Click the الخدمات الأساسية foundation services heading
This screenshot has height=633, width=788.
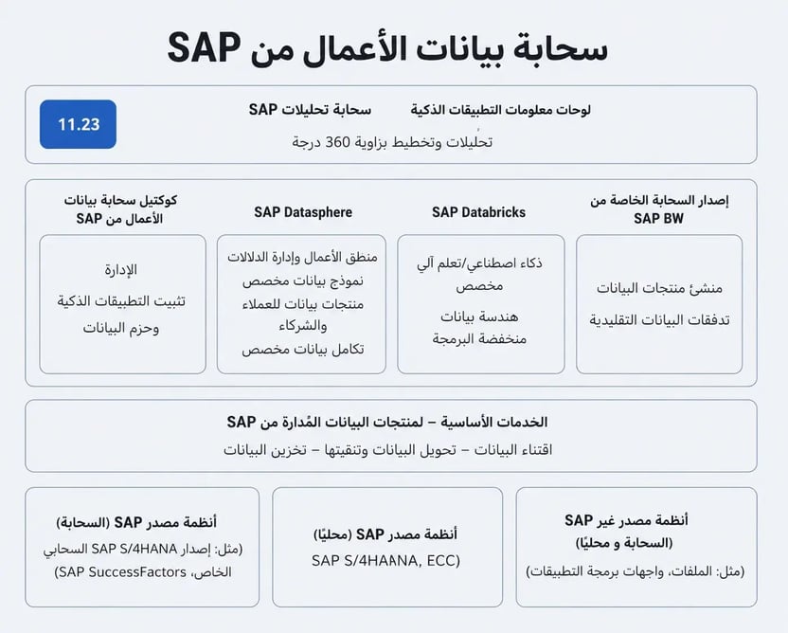387,422
